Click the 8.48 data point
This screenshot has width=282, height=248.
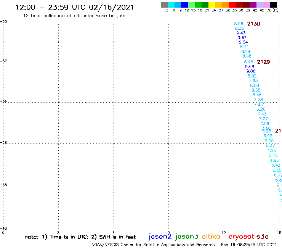point(247,56)
